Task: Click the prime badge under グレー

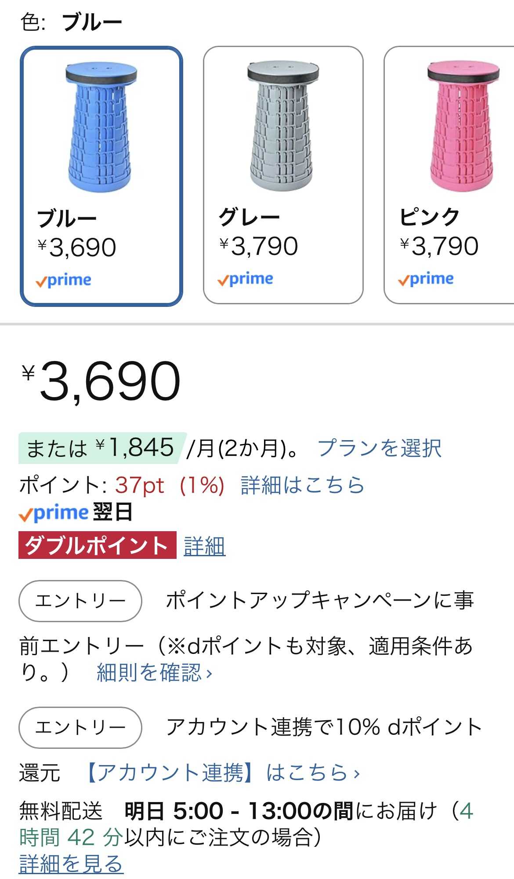Action: pos(245,279)
